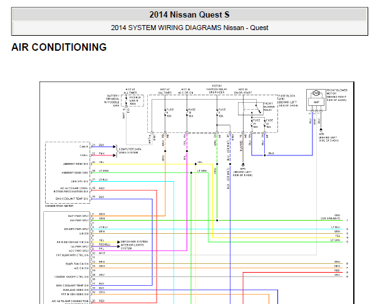
Task: Click the "VEH SPD SIG" terminal label
Action: 80,181
